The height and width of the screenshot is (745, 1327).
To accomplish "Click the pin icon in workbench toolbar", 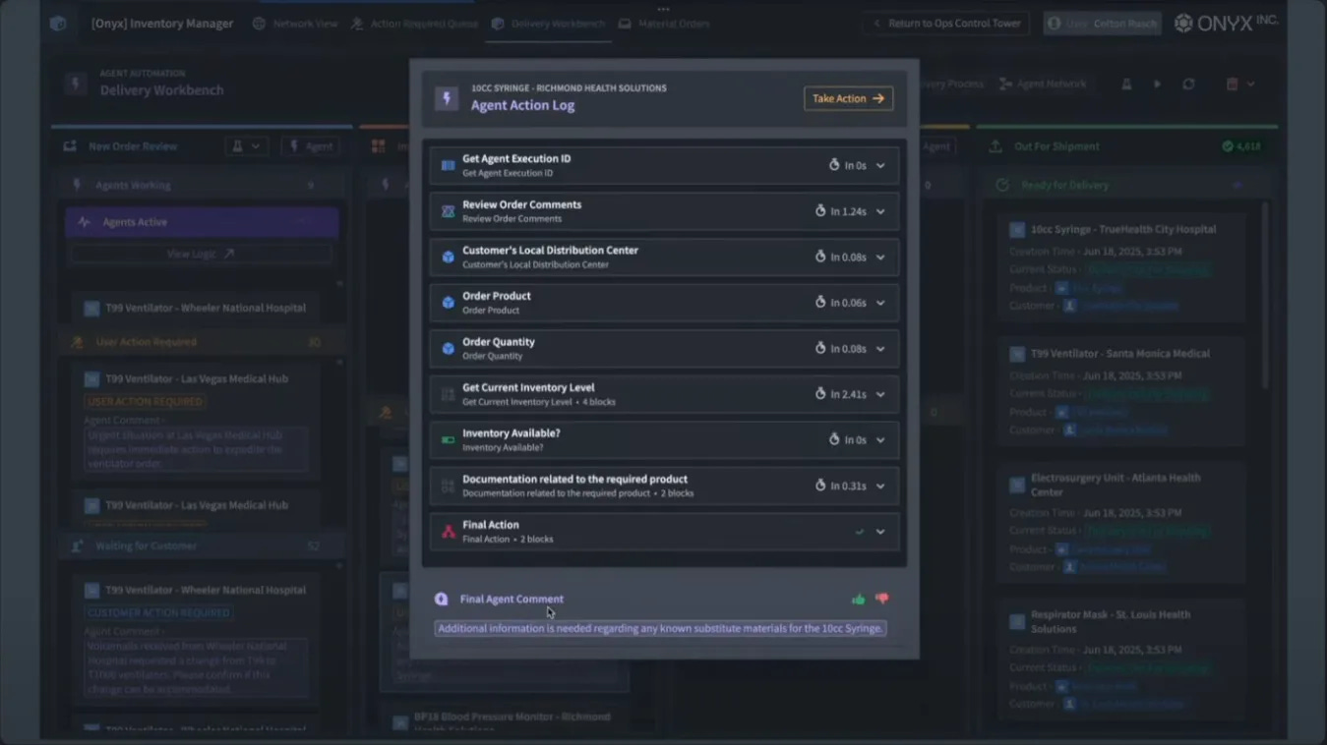I will point(1127,85).
